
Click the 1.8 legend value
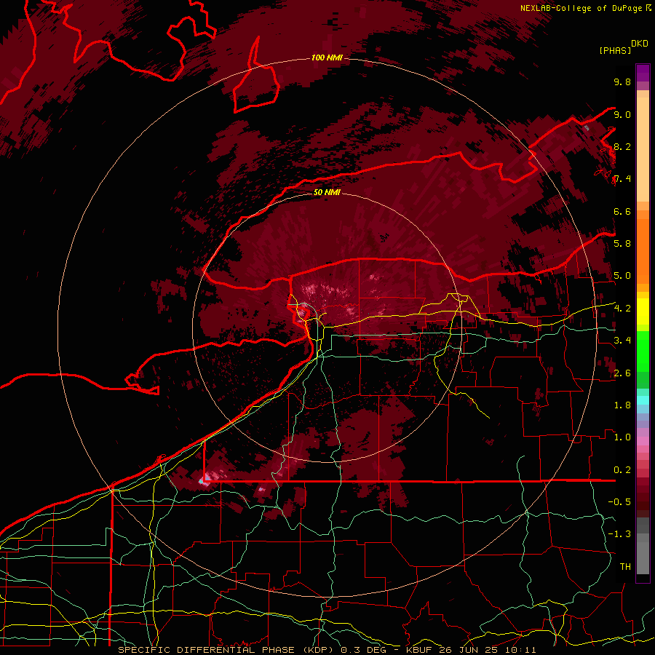[x=622, y=405]
